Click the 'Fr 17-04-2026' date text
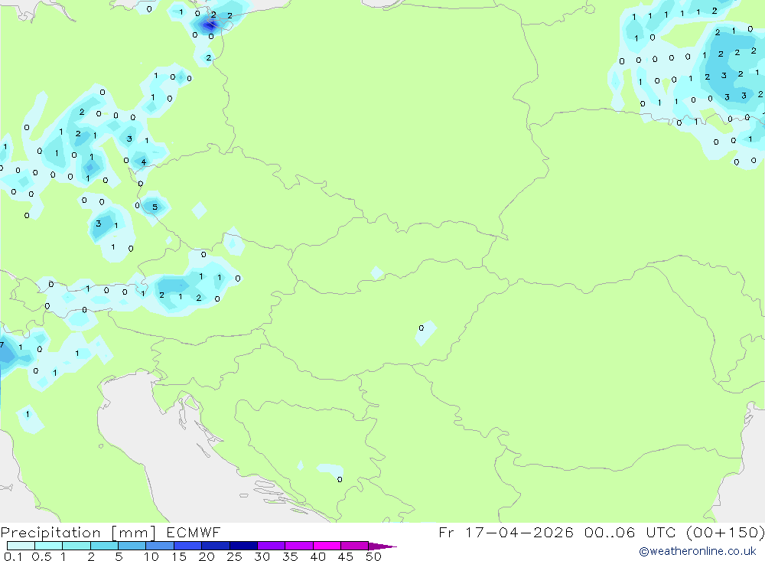This screenshot has height=561, width=765. pyautogui.click(x=506, y=532)
